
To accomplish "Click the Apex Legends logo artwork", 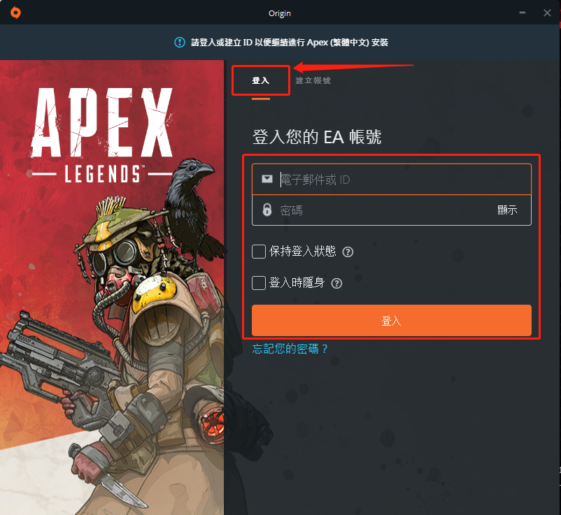I will pyautogui.click(x=102, y=135).
